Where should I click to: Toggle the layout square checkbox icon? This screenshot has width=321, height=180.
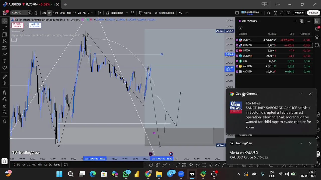pos(237,13)
